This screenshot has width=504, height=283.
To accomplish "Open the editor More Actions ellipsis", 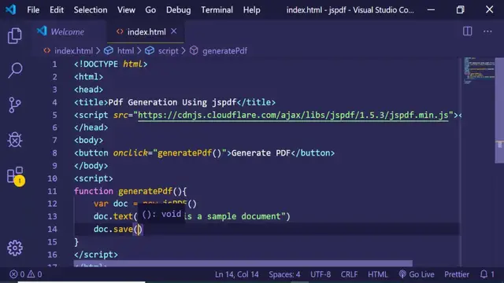I will point(487,31).
